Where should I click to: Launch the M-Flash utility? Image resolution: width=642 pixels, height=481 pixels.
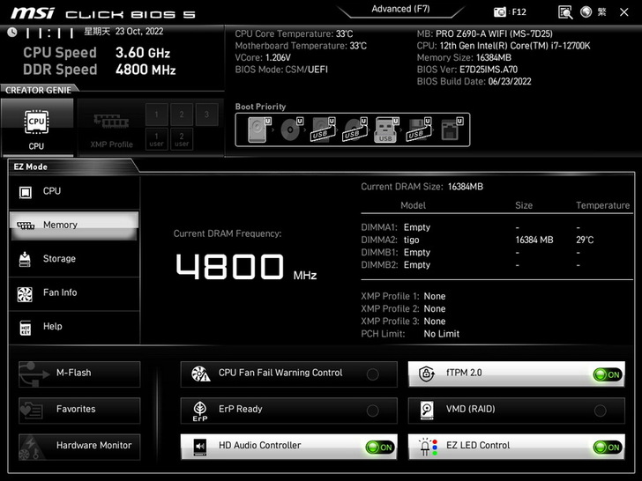click(x=79, y=374)
